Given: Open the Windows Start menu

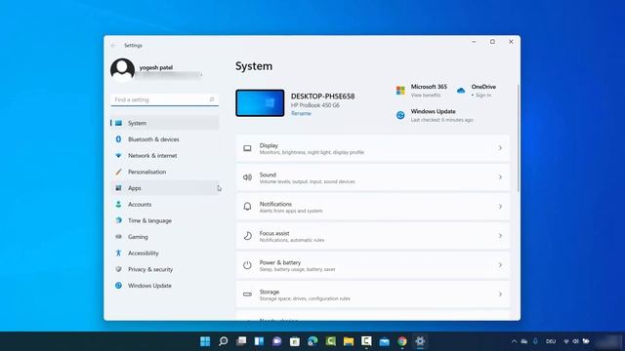Looking at the screenshot, I should 205,341.
